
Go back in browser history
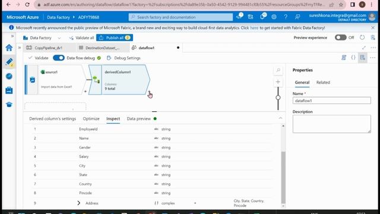pyautogui.click(x=8, y=5)
